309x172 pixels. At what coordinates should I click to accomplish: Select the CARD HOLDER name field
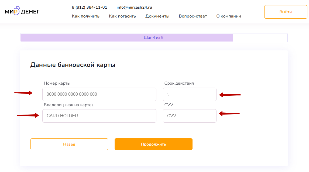(99, 116)
